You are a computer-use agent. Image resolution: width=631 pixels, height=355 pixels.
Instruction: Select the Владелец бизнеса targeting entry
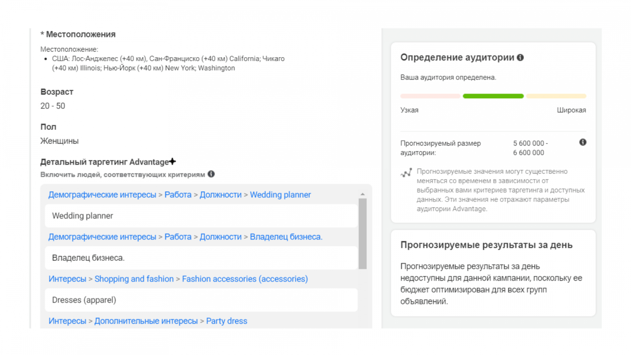tap(201, 258)
